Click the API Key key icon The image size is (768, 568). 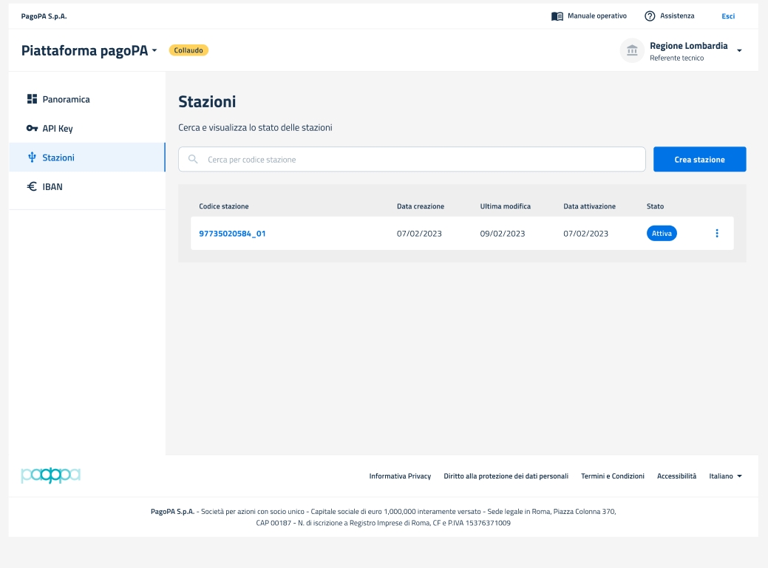(32, 129)
